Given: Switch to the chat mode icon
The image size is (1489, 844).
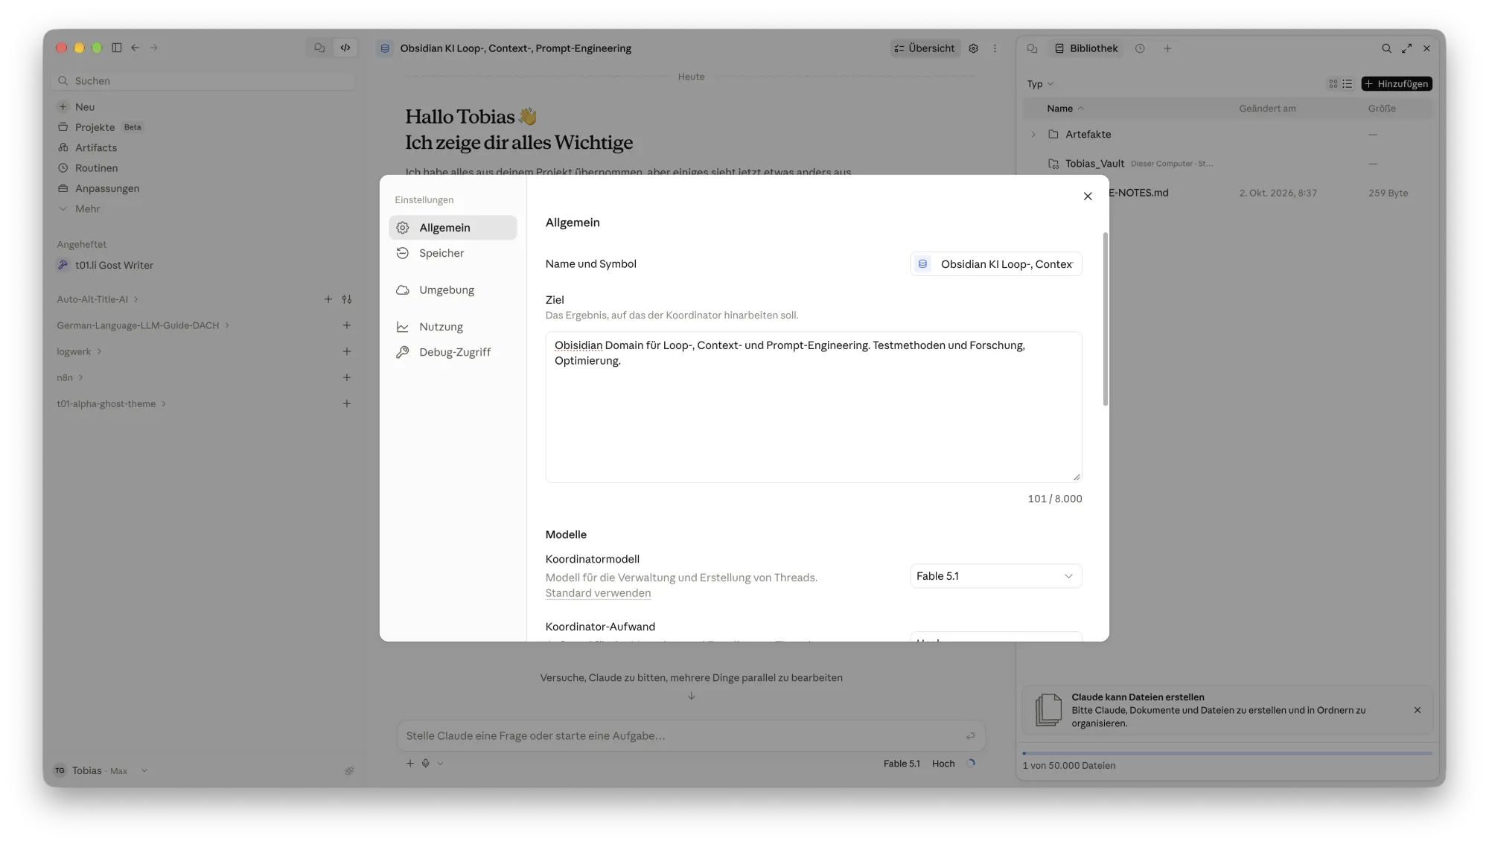Looking at the screenshot, I should pos(319,48).
